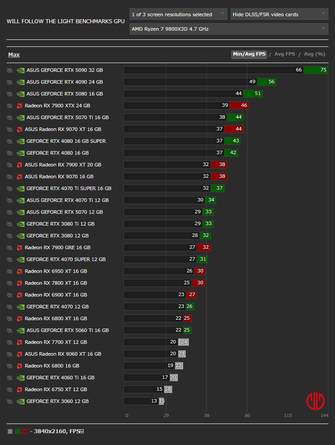Screen dimensions: 335x445
Task: Click the RX 7900 XTX average bar showing 46
Action: [x=240, y=106]
